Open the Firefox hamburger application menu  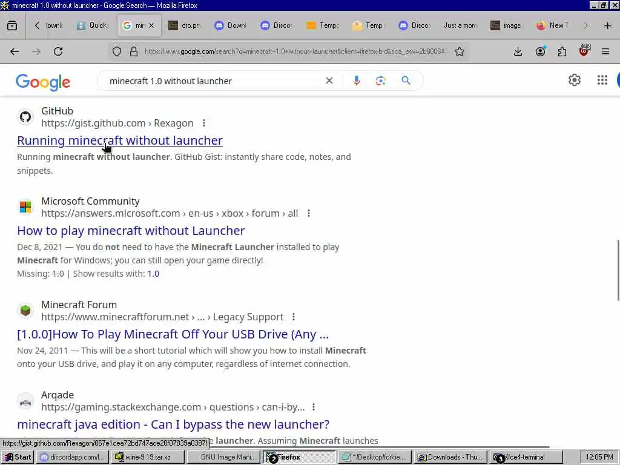pyautogui.click(x=605, y=51)
